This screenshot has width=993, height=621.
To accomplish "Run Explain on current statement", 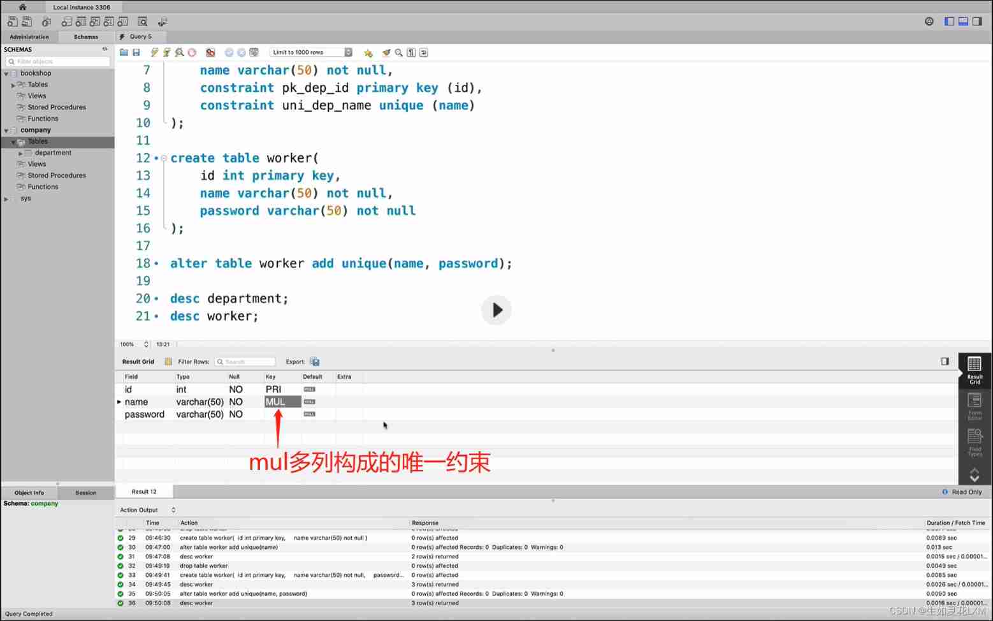I will tap(179, 52).
